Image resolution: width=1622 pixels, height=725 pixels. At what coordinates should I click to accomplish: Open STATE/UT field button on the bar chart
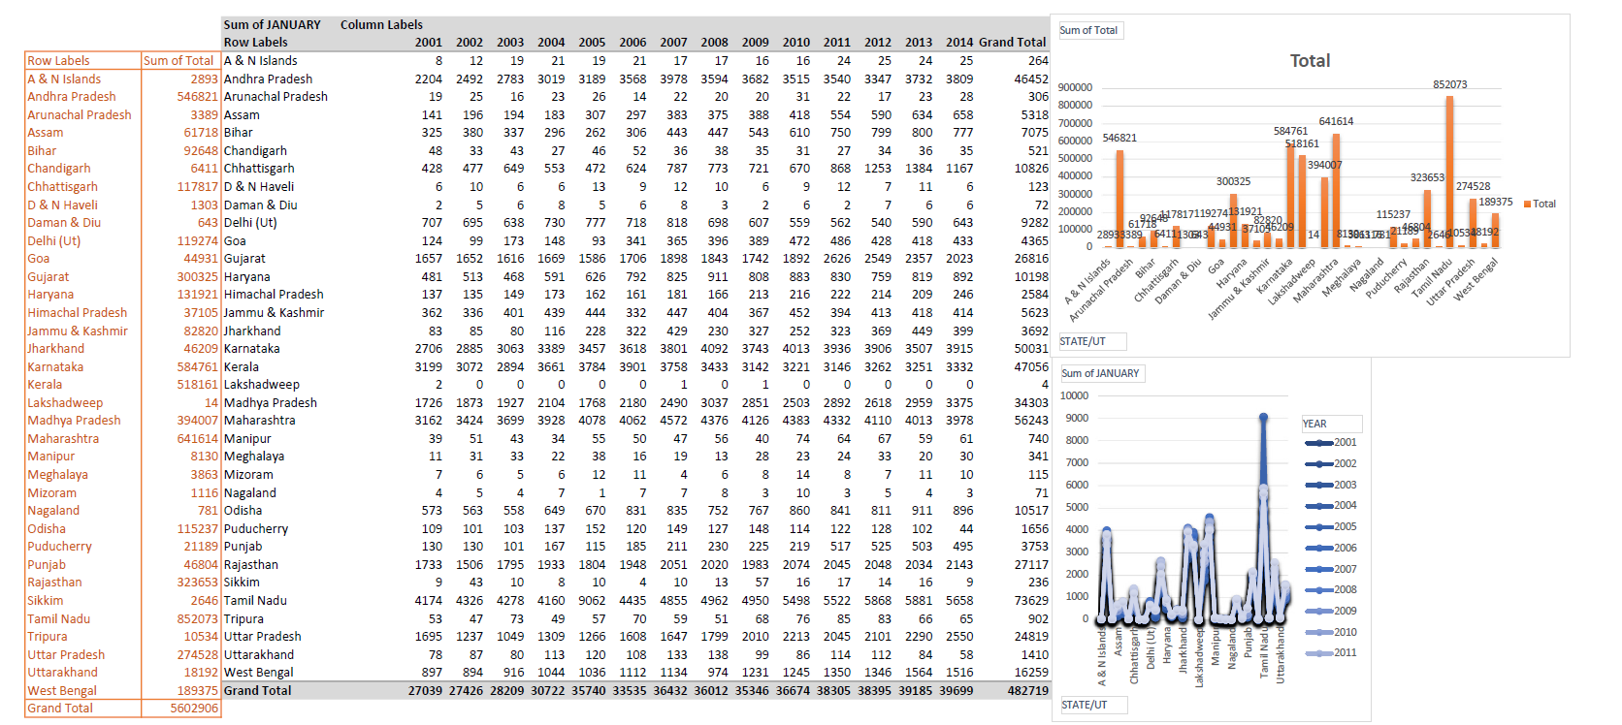click(1094, 341)
